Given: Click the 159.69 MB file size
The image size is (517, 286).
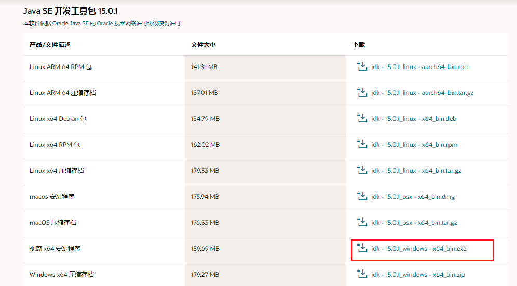Looking at the screenshot, I should coord(205,249).
